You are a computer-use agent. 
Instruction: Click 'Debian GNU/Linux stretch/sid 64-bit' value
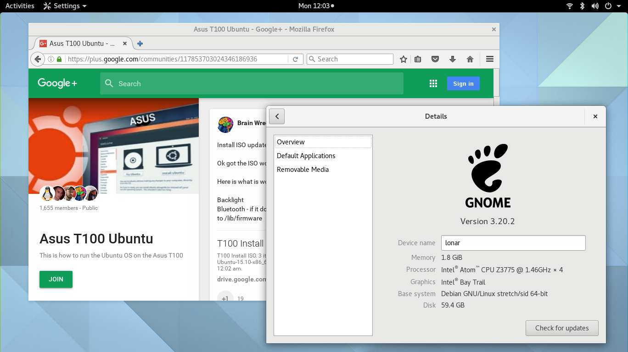[494, 294]
